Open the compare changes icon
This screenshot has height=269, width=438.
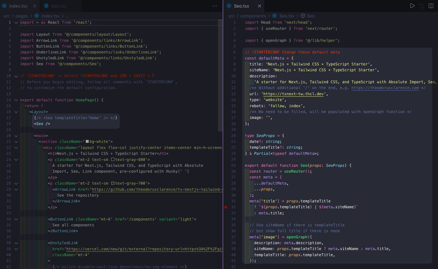tap(421, 6)
